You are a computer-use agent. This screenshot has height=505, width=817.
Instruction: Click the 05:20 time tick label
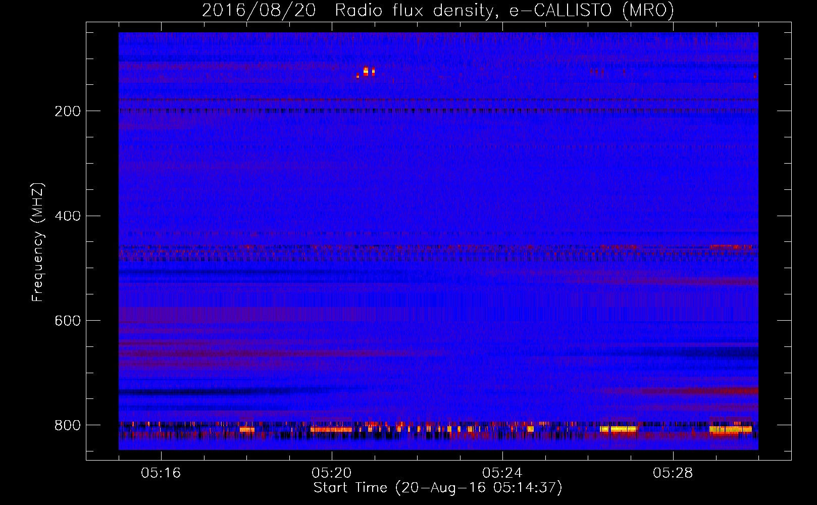point(332,473)
